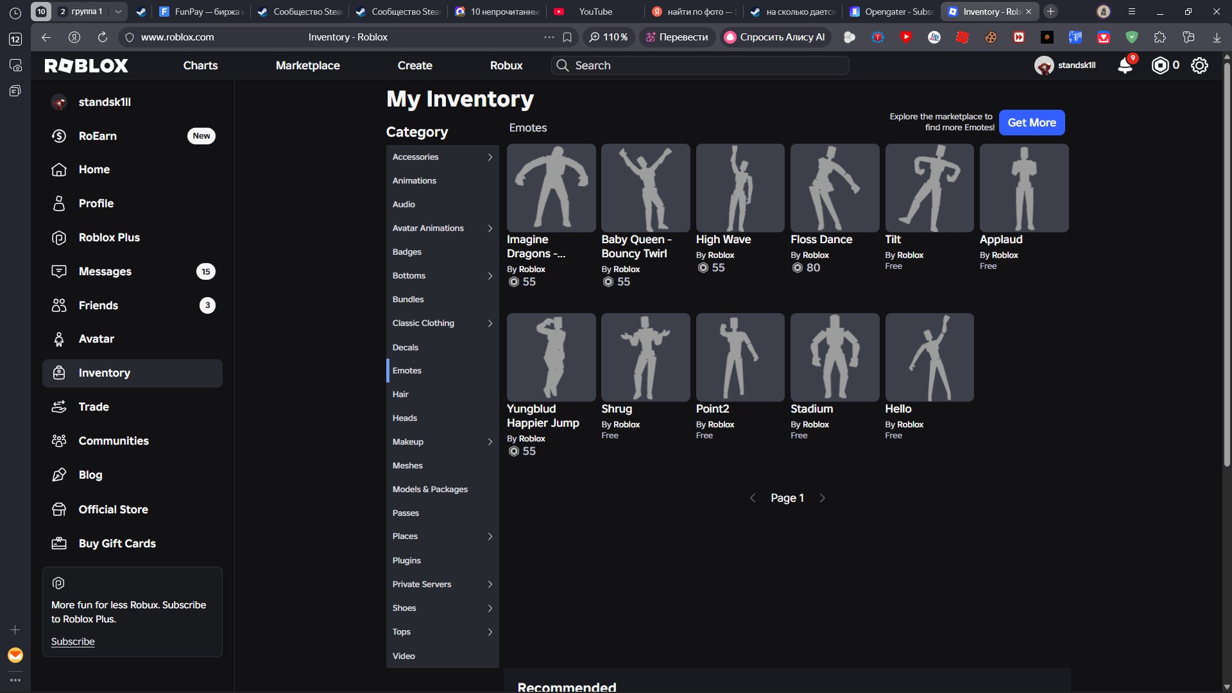Expand the Avatar Animations category
This screenshot has width=1232, height=693.
point(490,228)
